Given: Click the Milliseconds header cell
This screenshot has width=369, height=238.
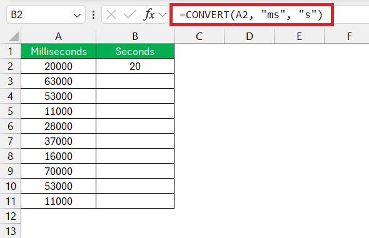Looking at the screenshot, I should pos(59,51).
